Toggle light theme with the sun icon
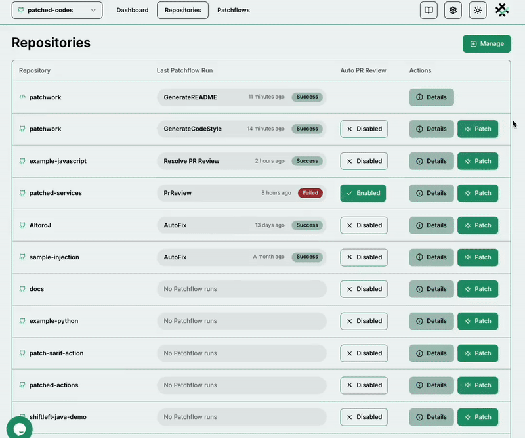Image resolution: width=525 pixels, height=438 pixels. point(478,11)
